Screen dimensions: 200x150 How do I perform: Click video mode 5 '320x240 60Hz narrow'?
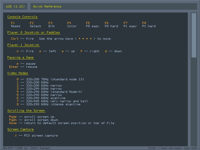pyautogui.click(x=39, y=95)
